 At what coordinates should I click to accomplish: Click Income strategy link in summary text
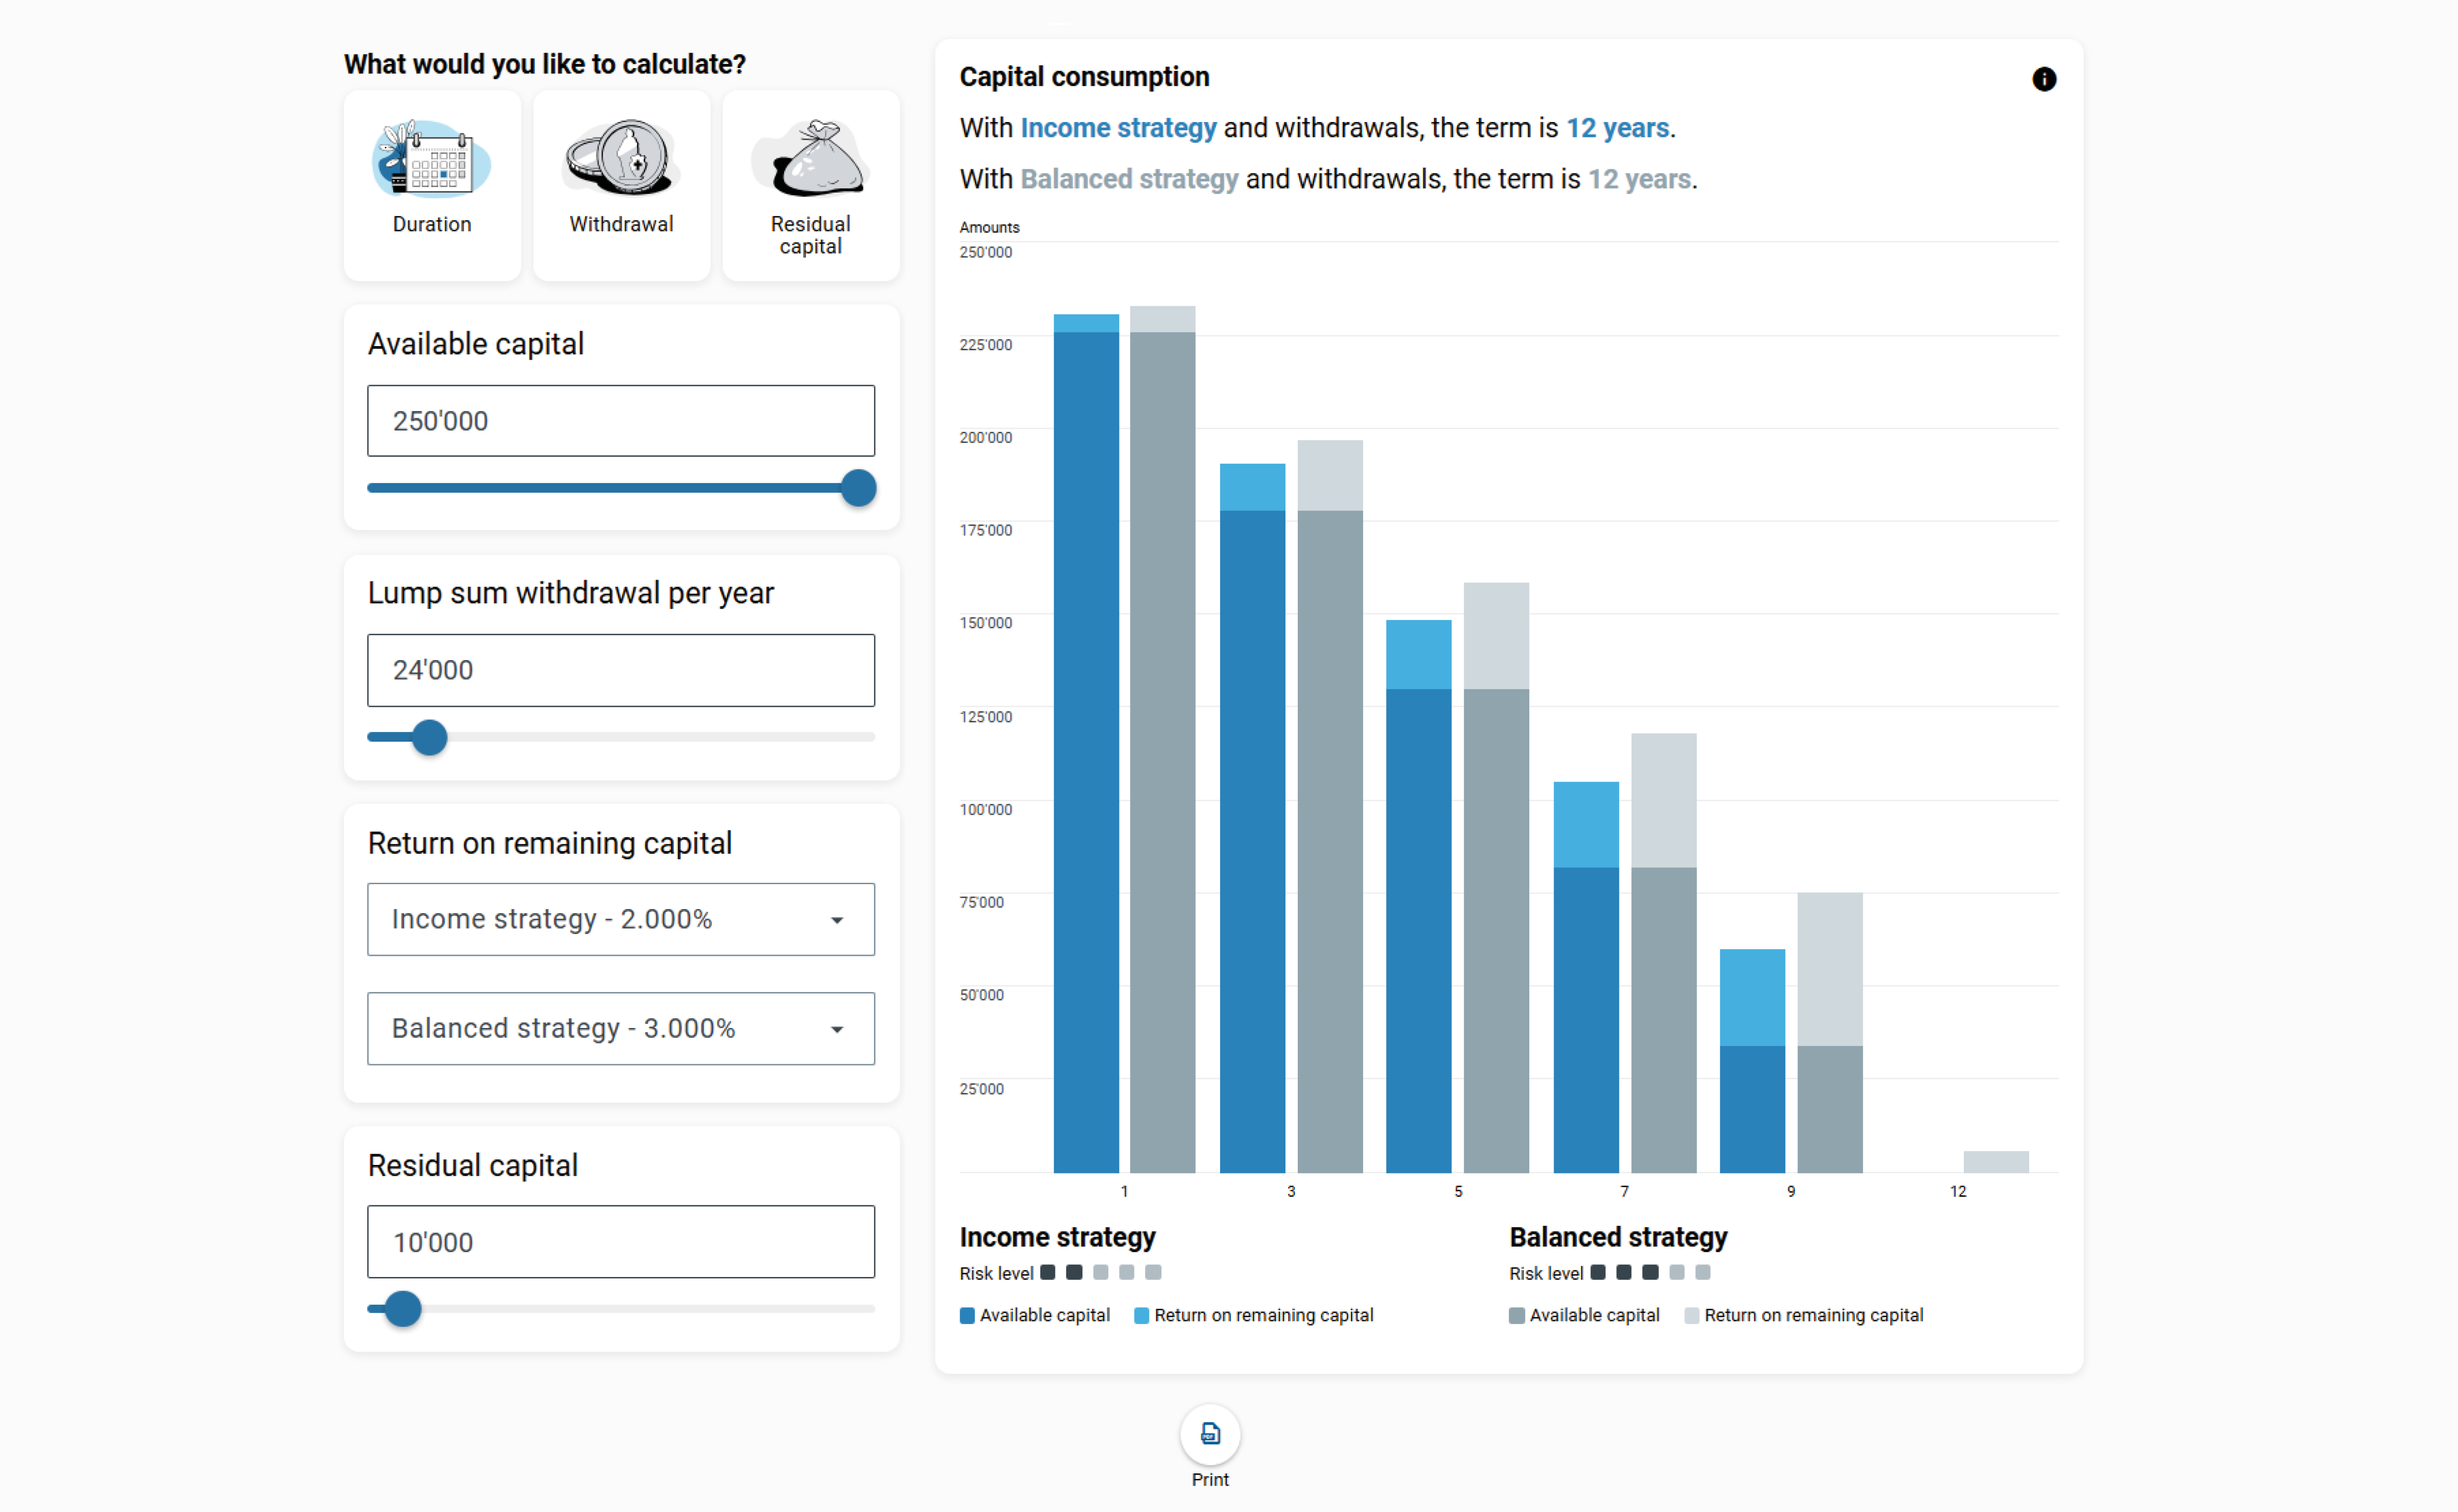pyautogui.click(x=1118, y=128)
